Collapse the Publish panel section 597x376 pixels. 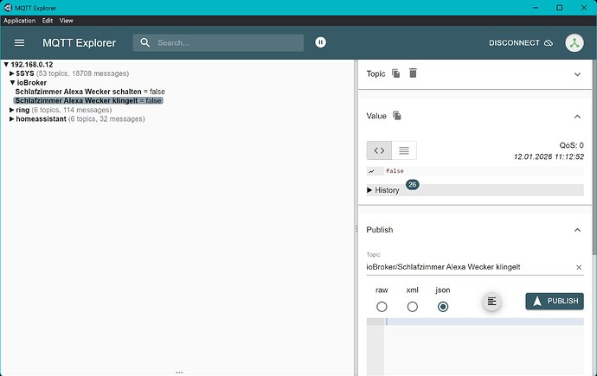click(x=577, y=230)
